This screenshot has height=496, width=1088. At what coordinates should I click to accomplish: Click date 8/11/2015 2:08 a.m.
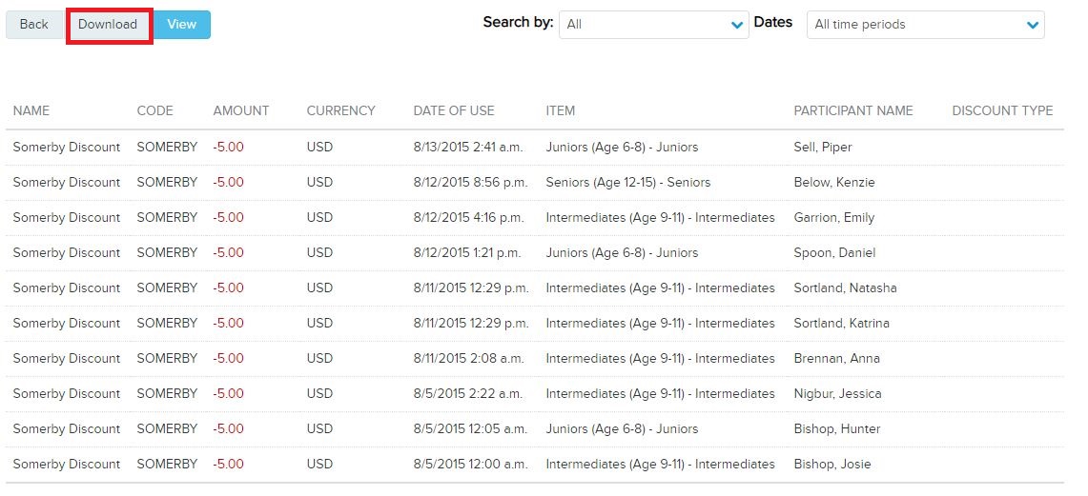coord(468,358)
